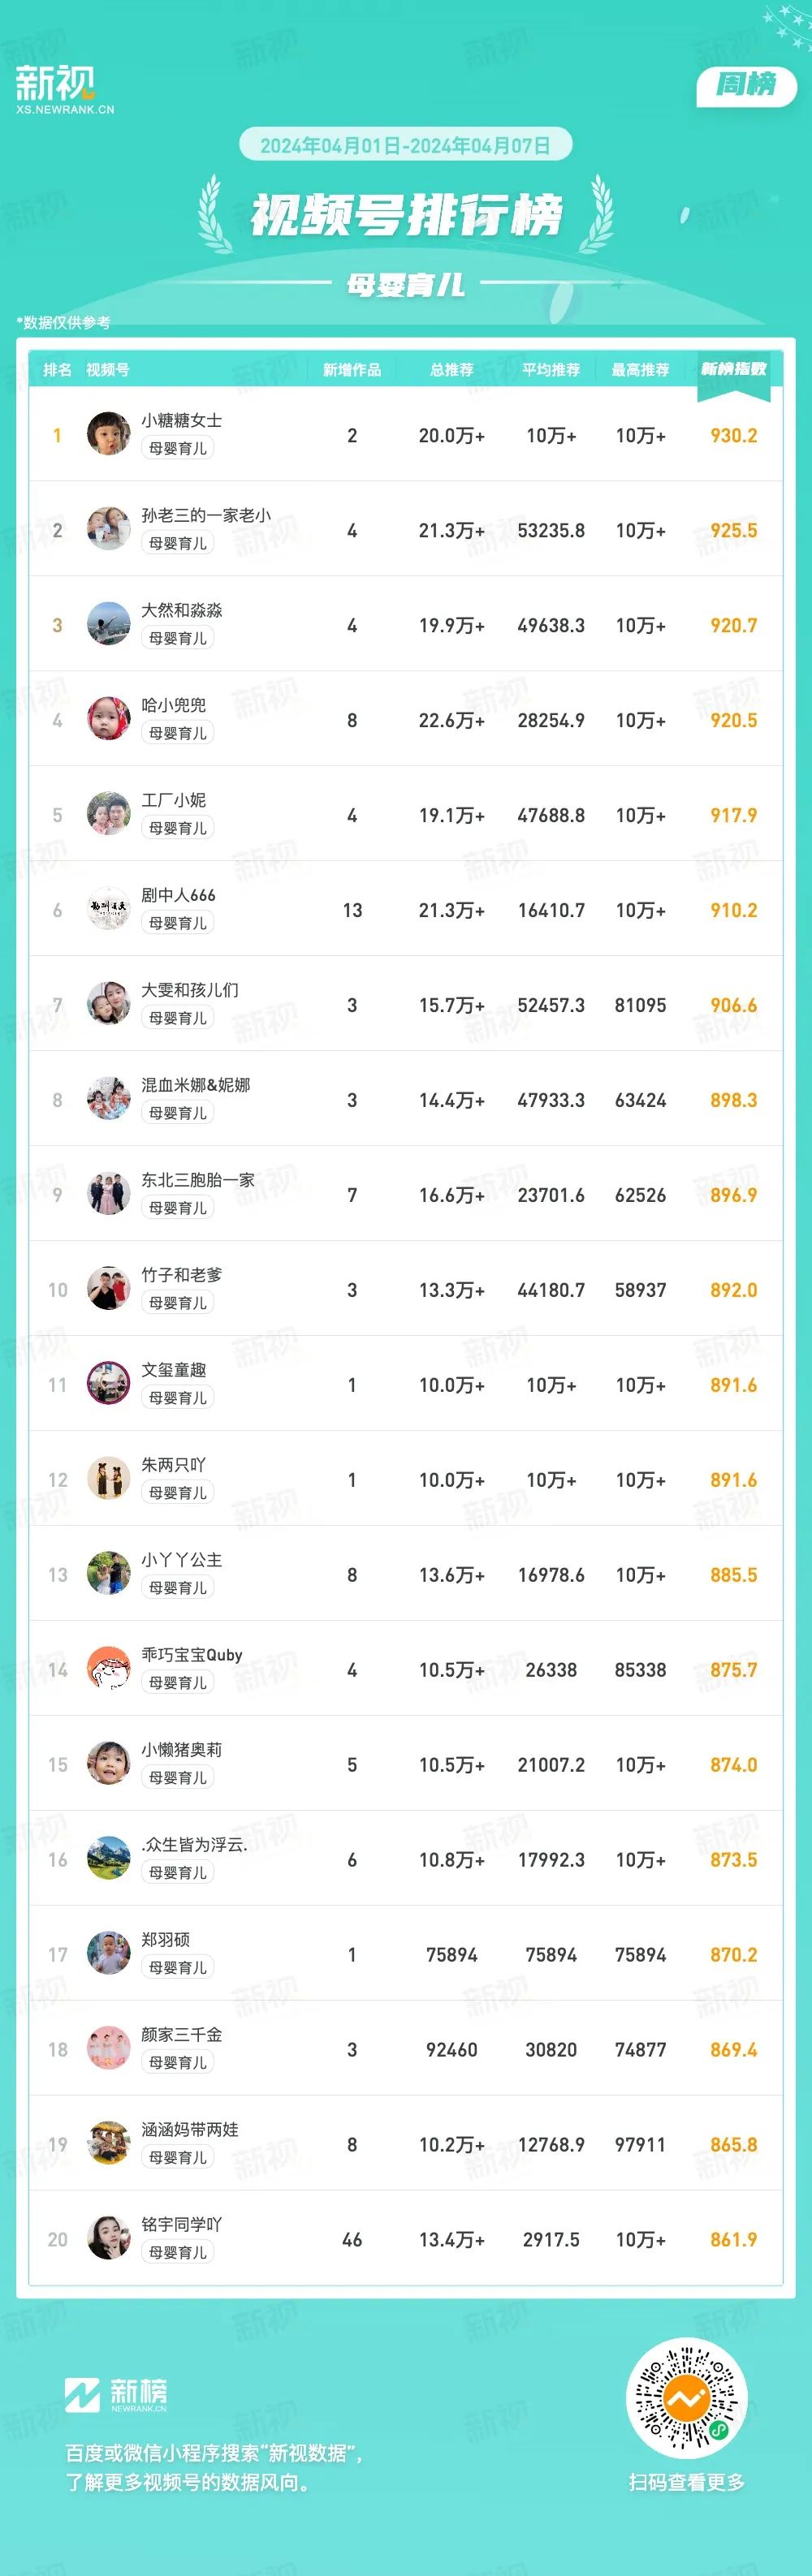Click the 平均推荐 column header
Image resolution: width=812 pixels, height=2576 pixels.
coord(551,370)
